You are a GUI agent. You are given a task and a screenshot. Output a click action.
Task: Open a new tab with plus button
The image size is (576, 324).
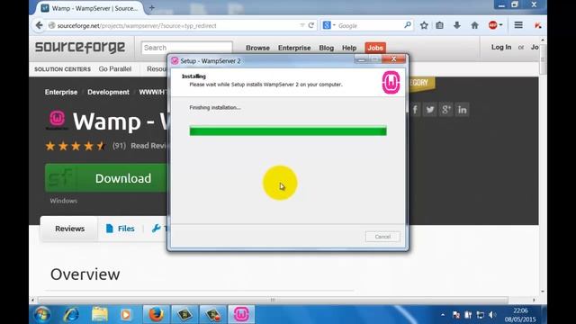[x=152, y=8]
